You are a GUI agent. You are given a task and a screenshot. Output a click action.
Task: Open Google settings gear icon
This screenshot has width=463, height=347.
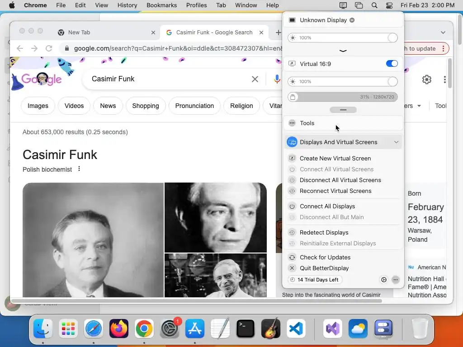pos(427,80)
